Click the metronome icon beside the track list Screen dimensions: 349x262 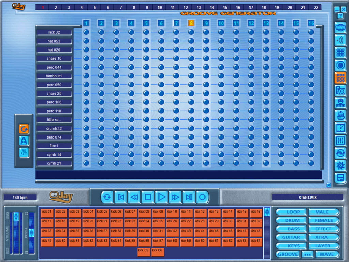tap(24, 141)
